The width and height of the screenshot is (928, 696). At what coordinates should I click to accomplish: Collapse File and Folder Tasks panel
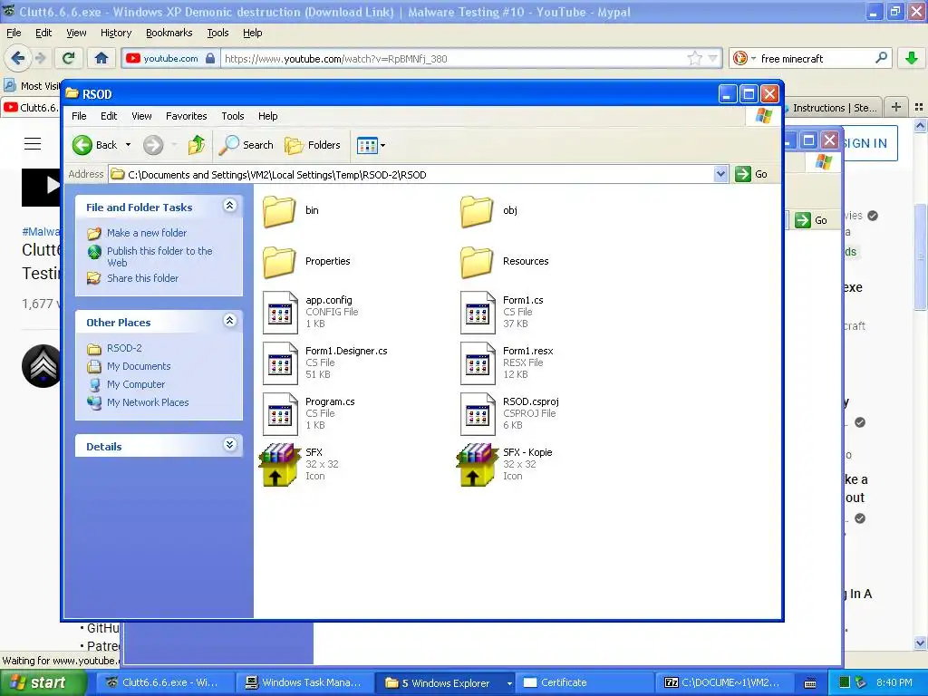(x=229, y=206)
